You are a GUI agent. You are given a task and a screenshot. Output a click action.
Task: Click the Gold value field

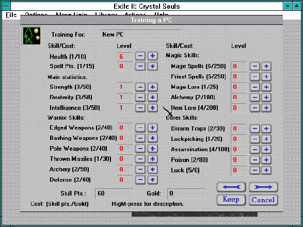(x=186, y=193)
